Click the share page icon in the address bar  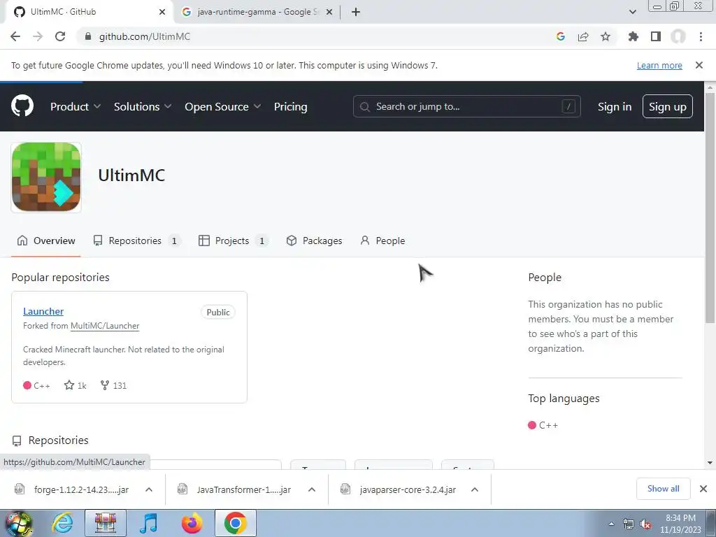click(583, 36)
